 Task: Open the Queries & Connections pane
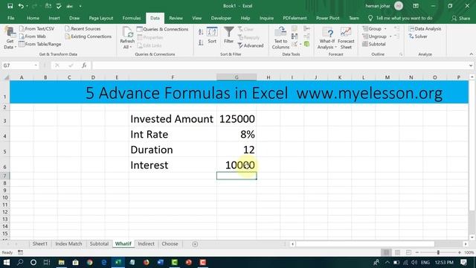tap(162, 29)
